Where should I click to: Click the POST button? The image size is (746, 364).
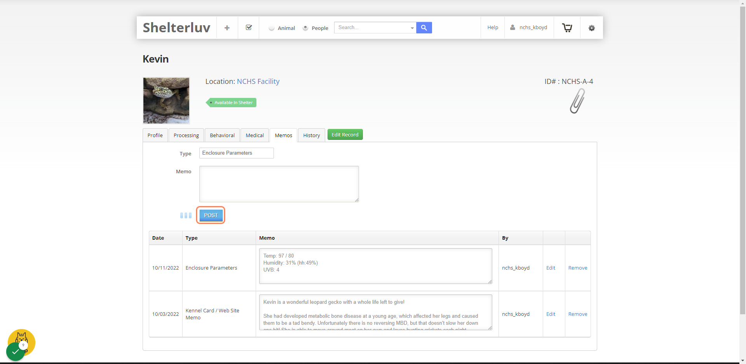point(211,215)
